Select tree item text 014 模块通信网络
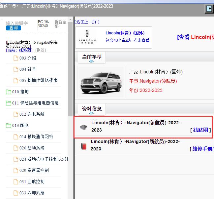This screenshot has width=214, height=199. tap(36, 137)
